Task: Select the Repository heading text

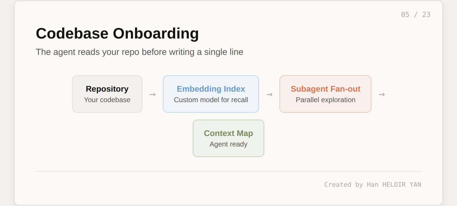Action: coord(107,89)
